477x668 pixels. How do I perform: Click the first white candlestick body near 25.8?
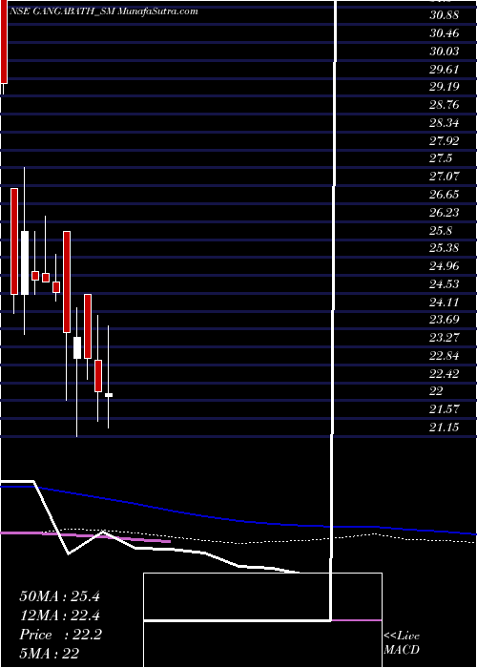click(25, 262)
